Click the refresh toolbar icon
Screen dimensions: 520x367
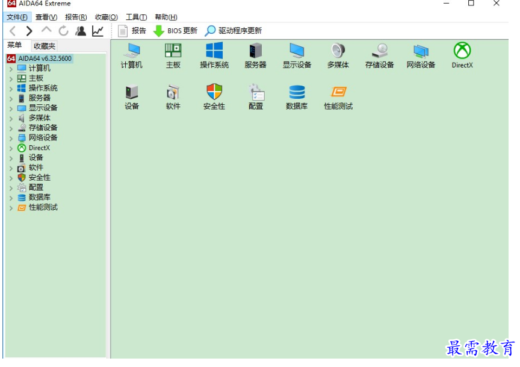[x=63, y=31]
